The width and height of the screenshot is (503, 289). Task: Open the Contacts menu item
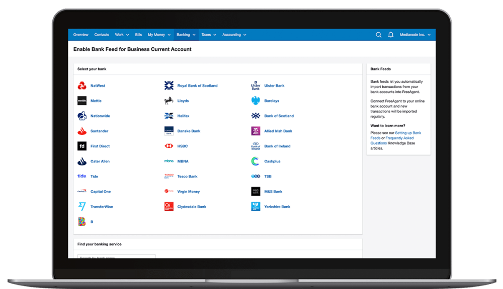tap(102, 35)
